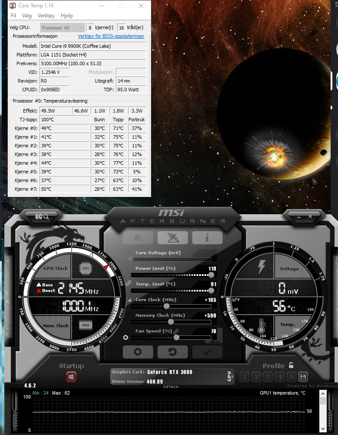
Task: Click the Kombustor K button
Action: pyautogui.click(x=138, y=238)
